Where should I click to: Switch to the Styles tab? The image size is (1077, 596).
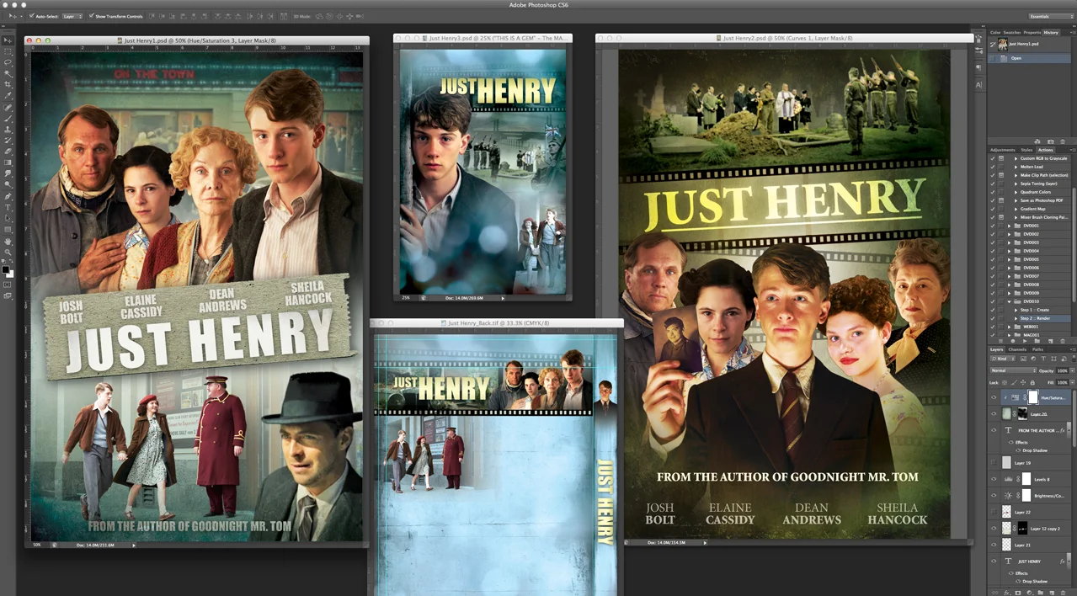(1026, 150)
